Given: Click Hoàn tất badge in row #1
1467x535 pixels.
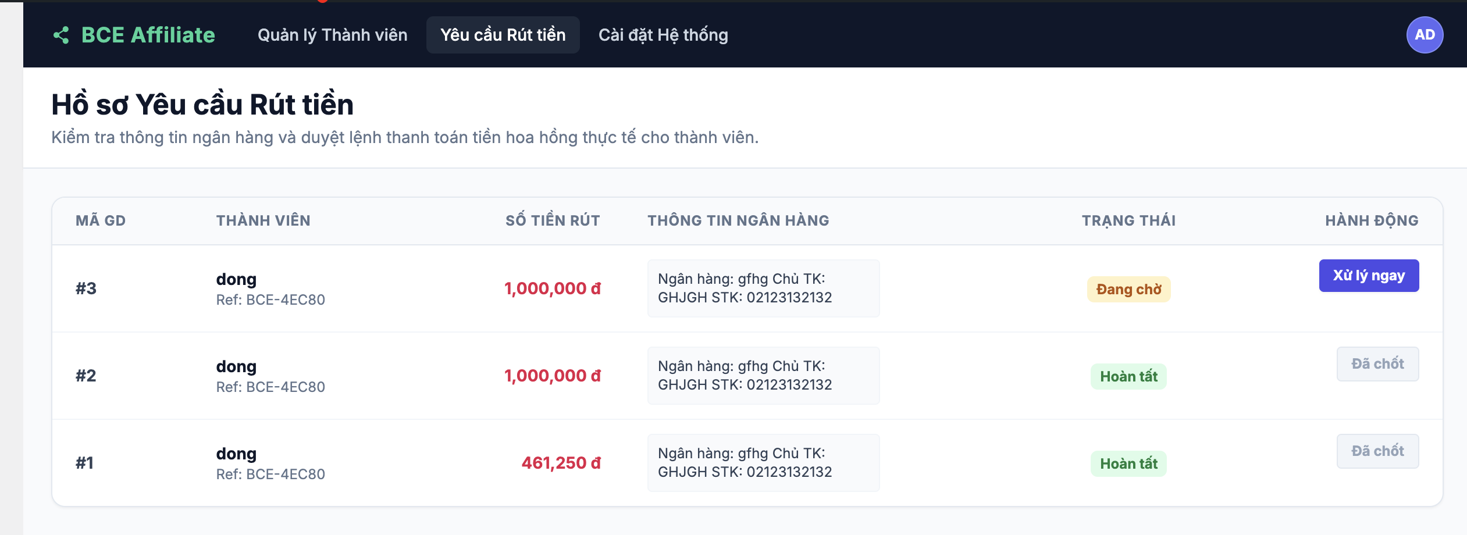Looking at the screenshot, I should 1128,463.
